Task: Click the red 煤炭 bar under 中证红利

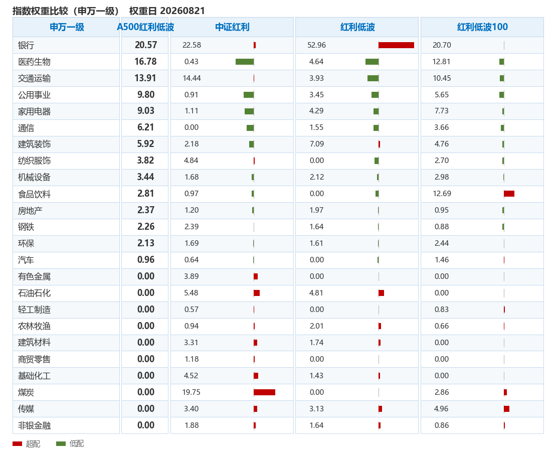Action: pyautogui.click(x=264, y=392)
